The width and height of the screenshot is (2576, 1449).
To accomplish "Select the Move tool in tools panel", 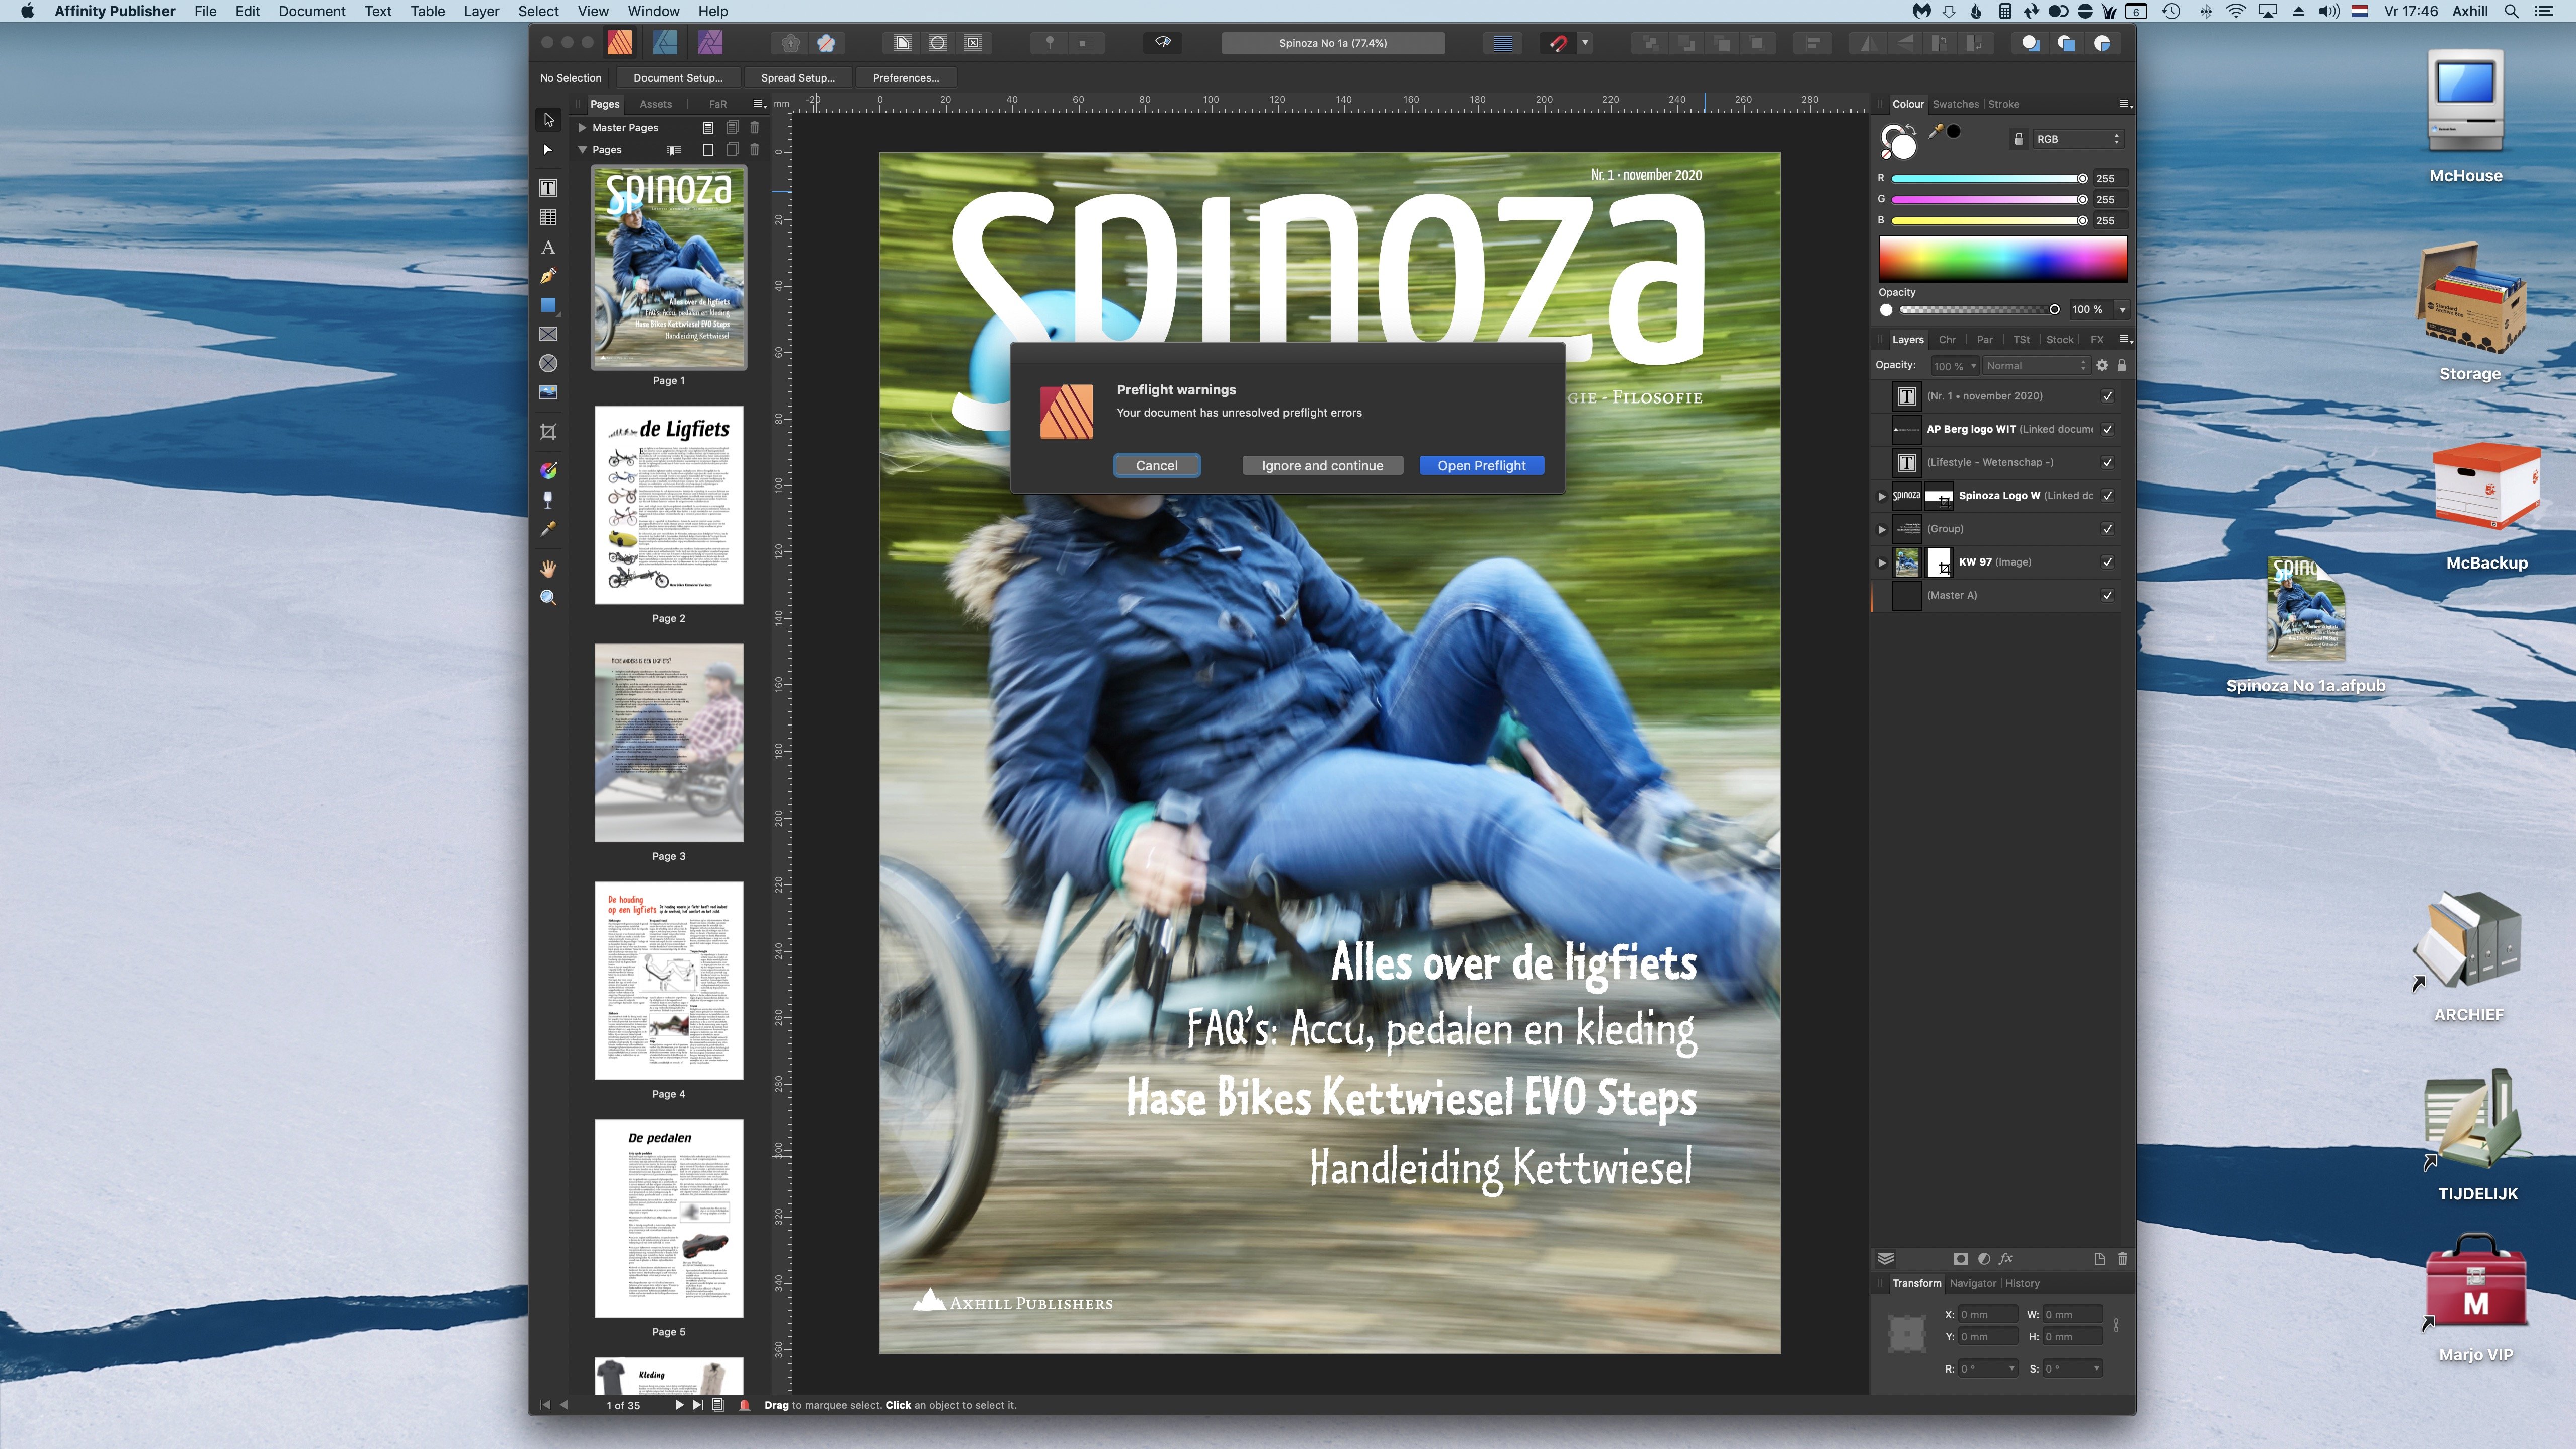I will tap(548, 120).
